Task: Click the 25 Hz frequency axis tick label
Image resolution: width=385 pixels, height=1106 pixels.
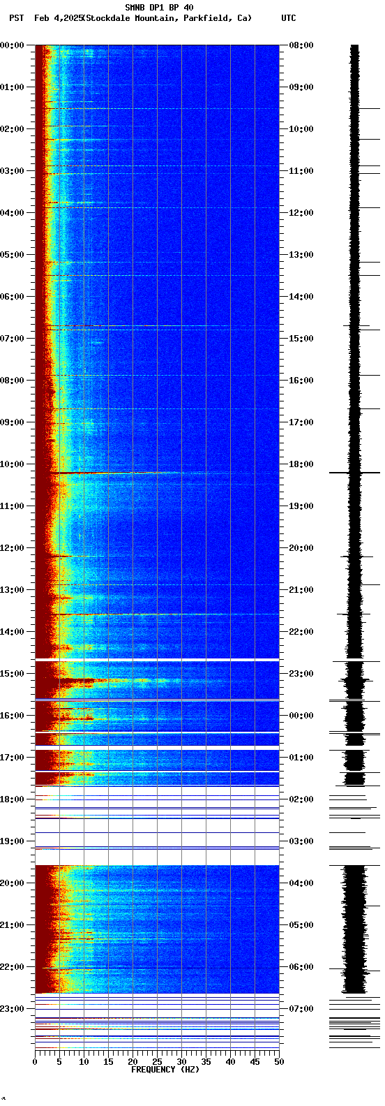Action: (157, 1062)
